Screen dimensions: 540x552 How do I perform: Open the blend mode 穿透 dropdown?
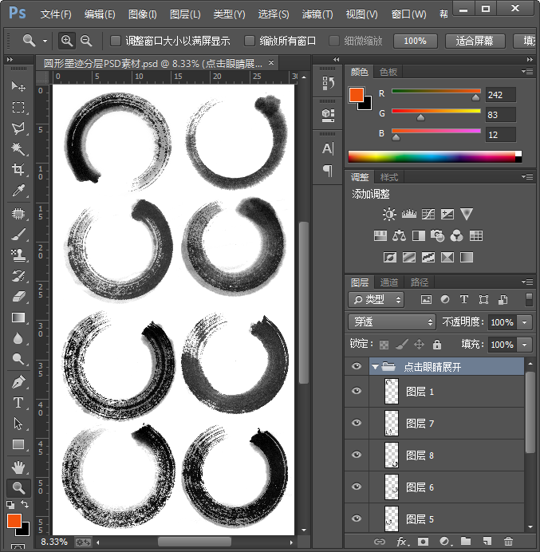point(391,322)
